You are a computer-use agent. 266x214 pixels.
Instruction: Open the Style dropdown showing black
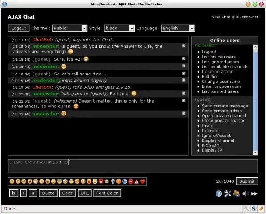coord(120,28)
